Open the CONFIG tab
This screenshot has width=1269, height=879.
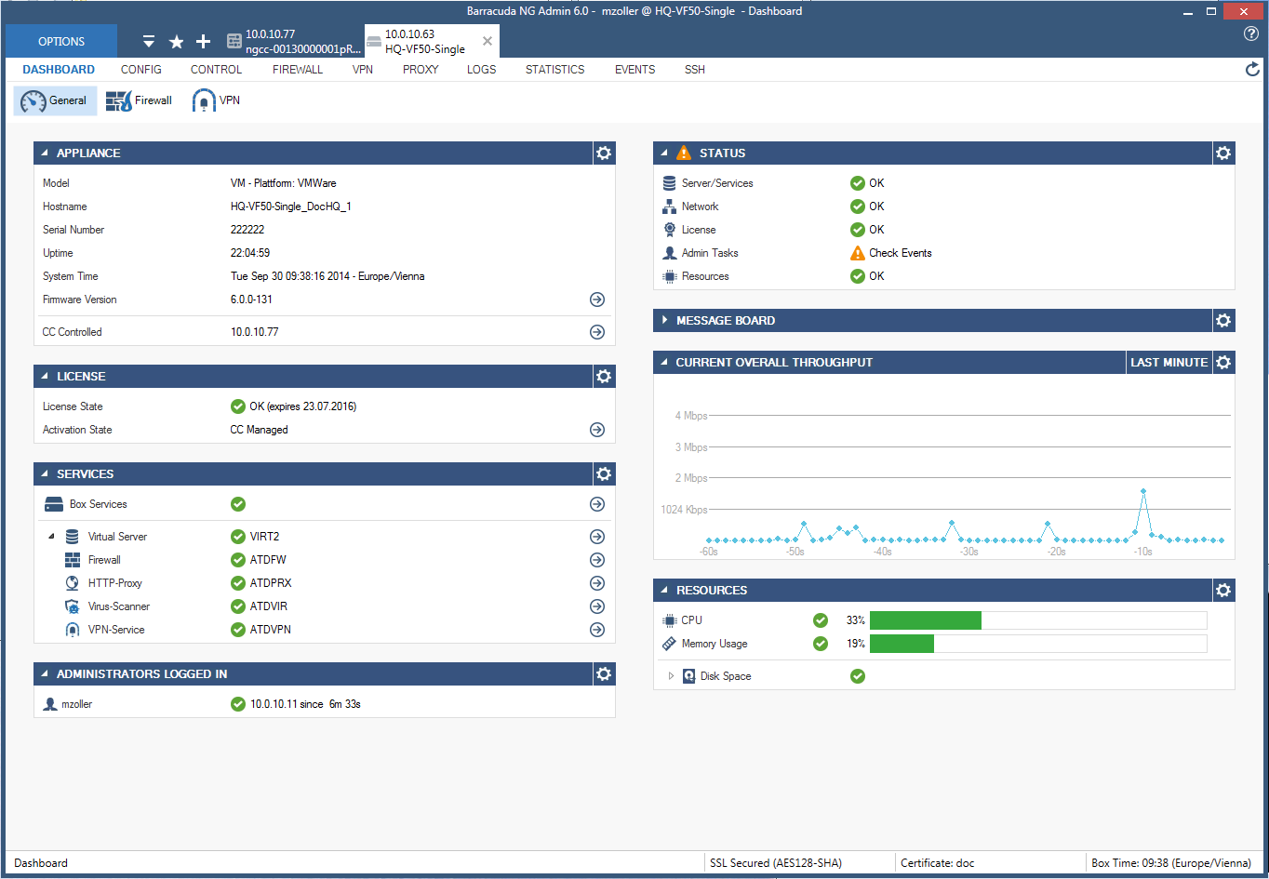[141, 70]
